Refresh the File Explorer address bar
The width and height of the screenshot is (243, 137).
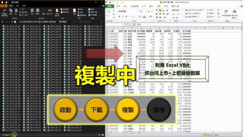[75, 22]
